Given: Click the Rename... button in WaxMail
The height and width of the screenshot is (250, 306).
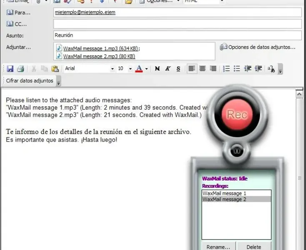Looking at the screenshot, I should coord(218,247).
